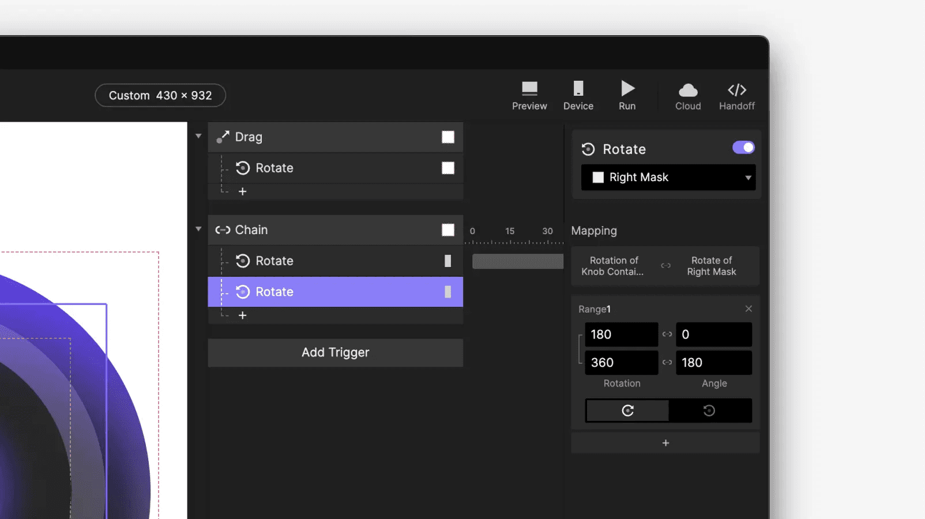Collapse the Drag trigger

pos(198,136)
